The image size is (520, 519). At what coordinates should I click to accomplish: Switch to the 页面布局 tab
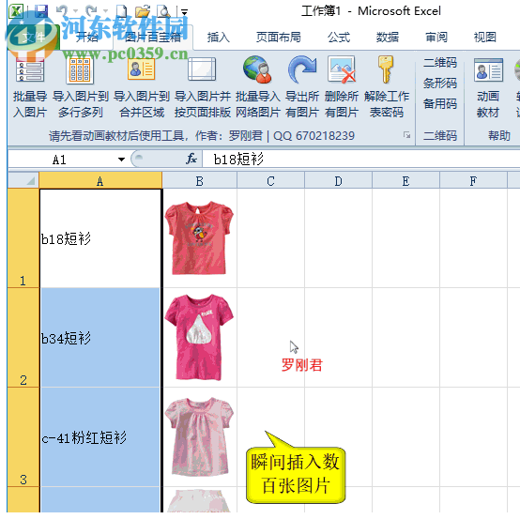(x=278, y=38)
